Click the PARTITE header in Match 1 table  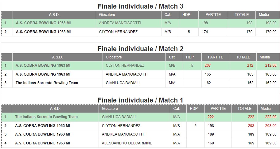tap(218, 109)
